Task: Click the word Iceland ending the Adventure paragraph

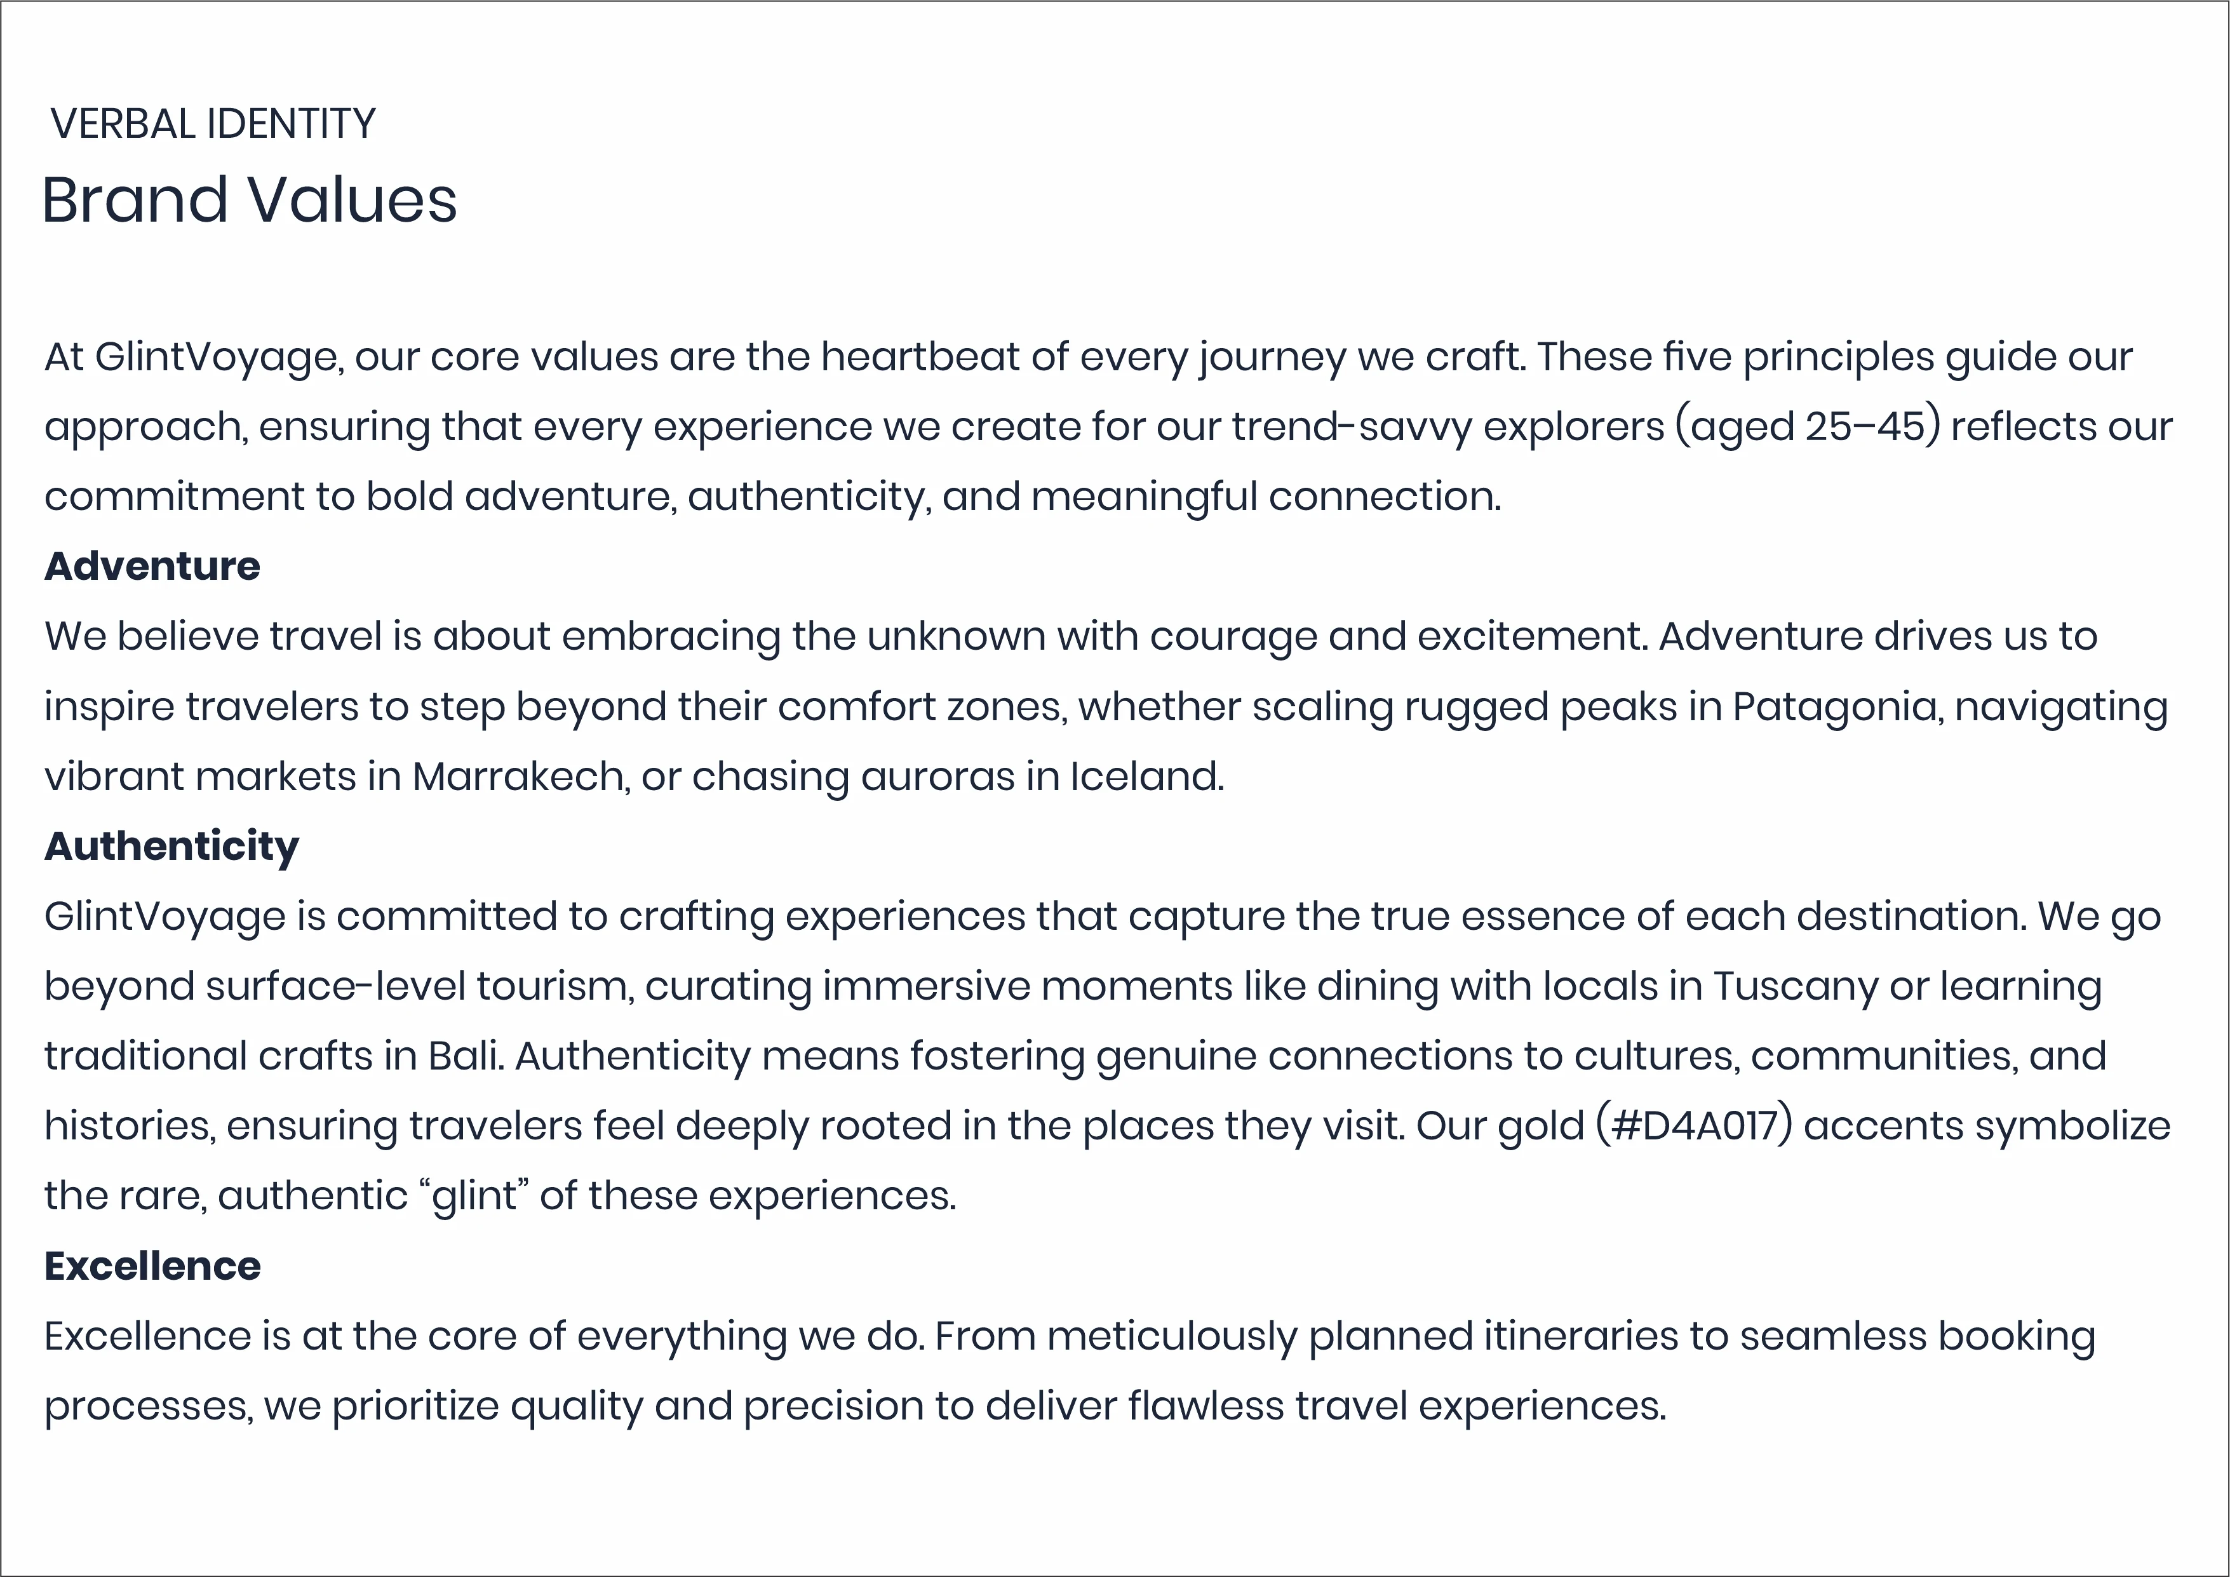Action: (x=1146, y=777)
